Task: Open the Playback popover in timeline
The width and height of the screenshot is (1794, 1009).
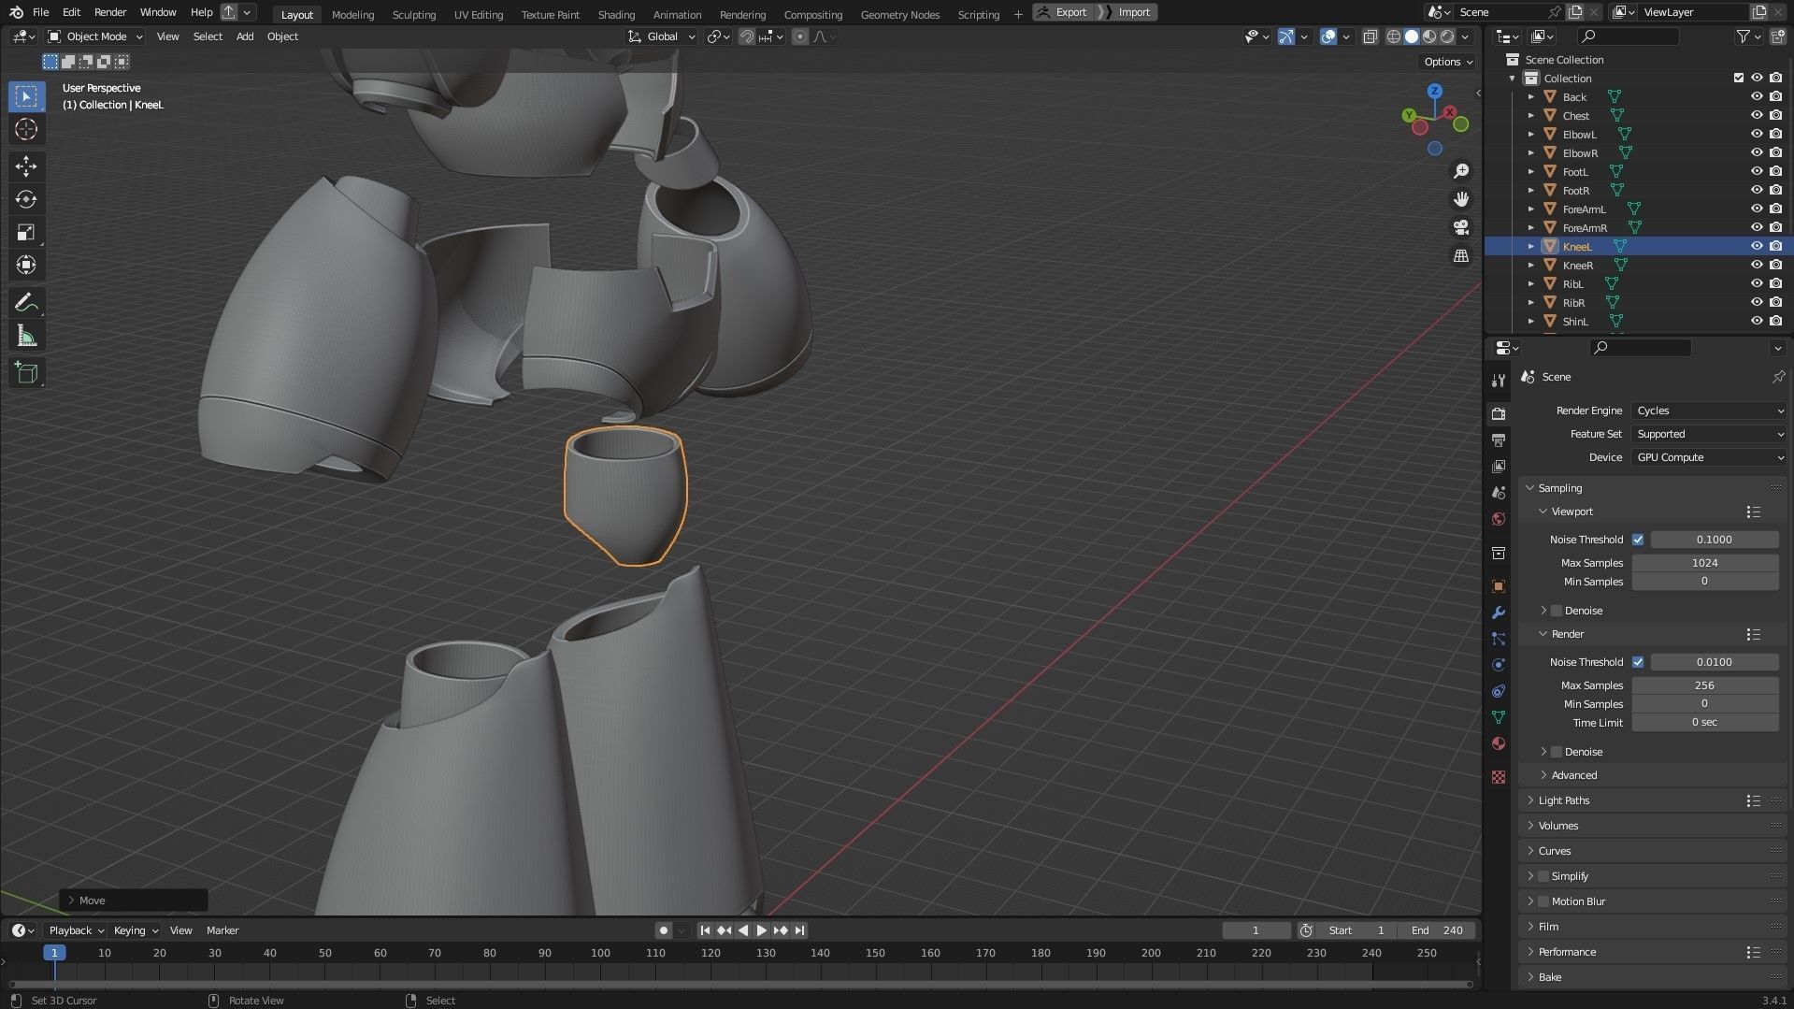Action: (x=76, y=930)
